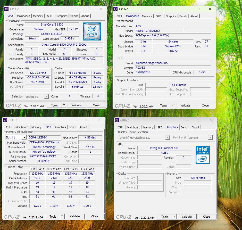Open Tools dropdown arrow in SPD window

pos(62,216)
